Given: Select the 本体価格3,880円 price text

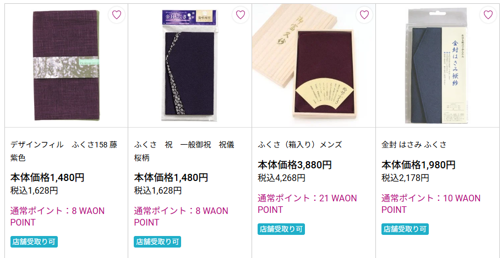Looking at the screenshot, I should [x=294, y=165].
